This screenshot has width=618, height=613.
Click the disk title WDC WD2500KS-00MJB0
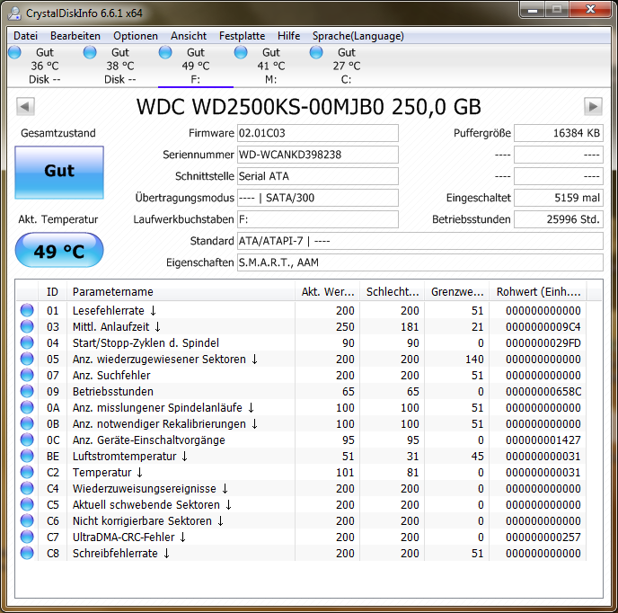pos(309,106)
